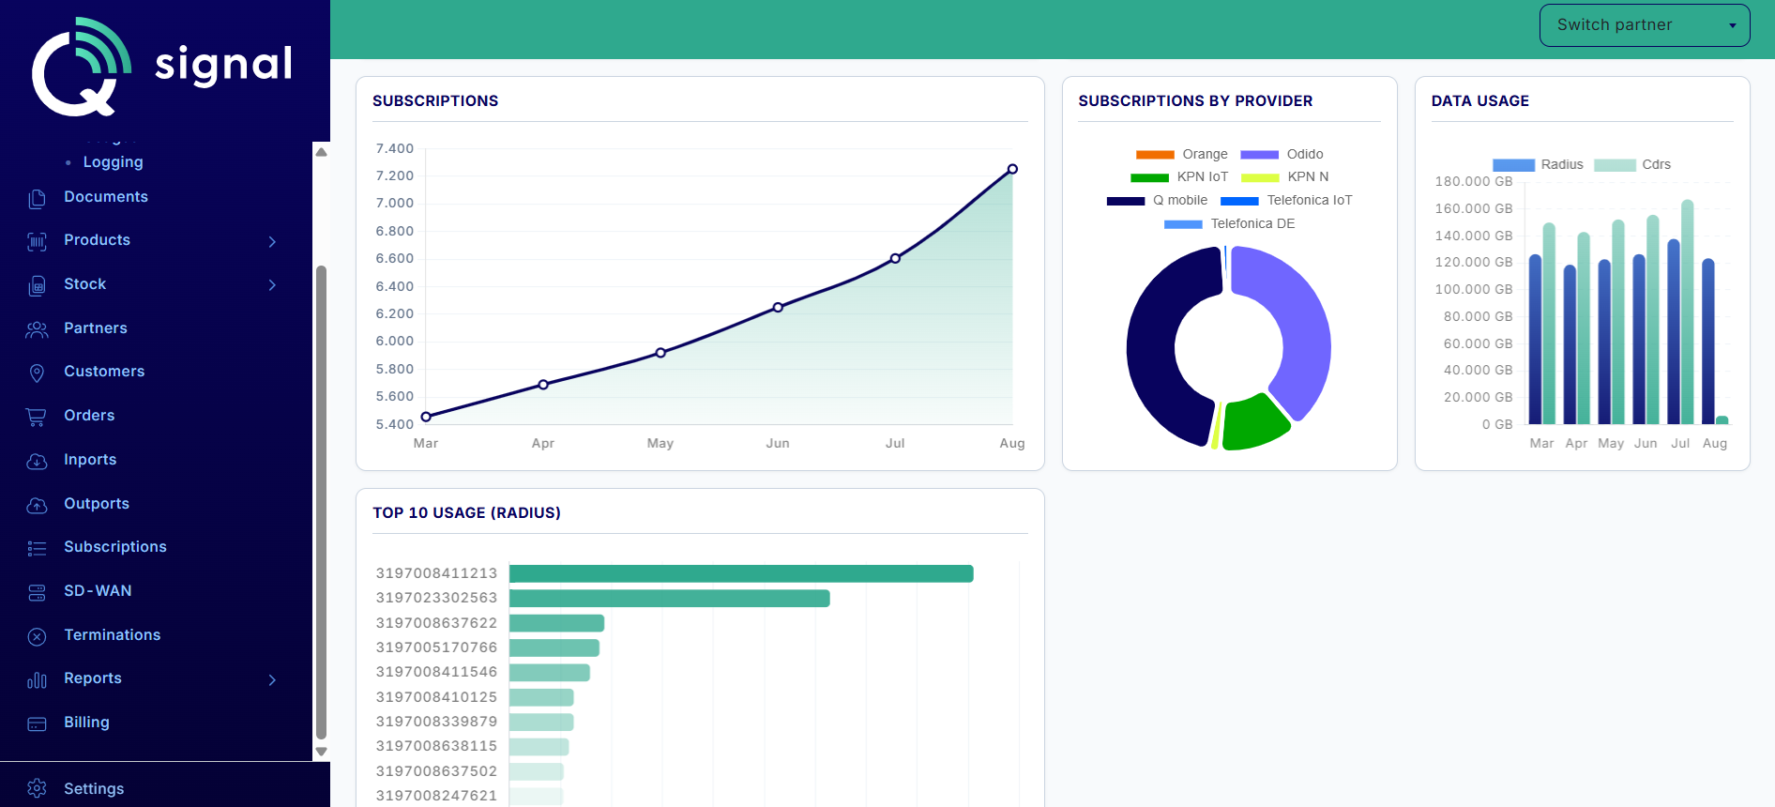
Task: Click the Telefonica IoT color swatch
Action: [x=1239, y=201]
